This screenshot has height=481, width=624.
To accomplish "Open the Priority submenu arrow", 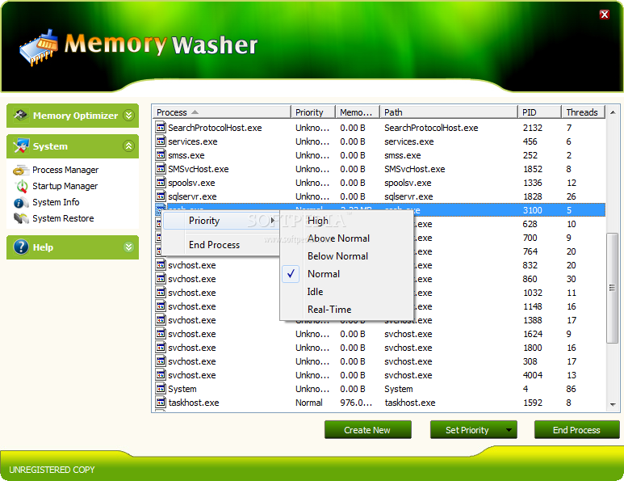I will point(273,221).
